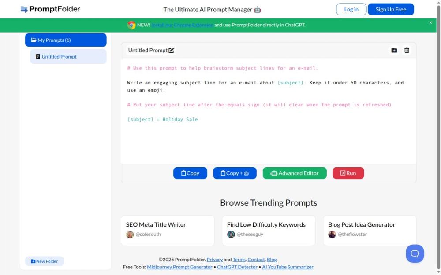This screenshot has height=275, width=441.
Task: Click Copy + ChatGPT button
Action: pyautogui.click(x=235, y=173)
